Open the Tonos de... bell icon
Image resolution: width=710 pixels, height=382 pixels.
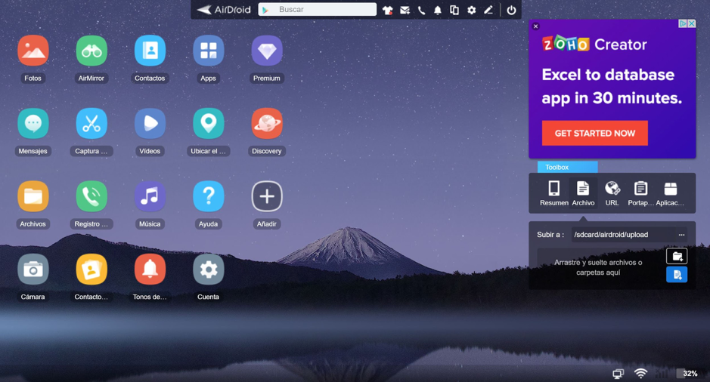[150, 270]
